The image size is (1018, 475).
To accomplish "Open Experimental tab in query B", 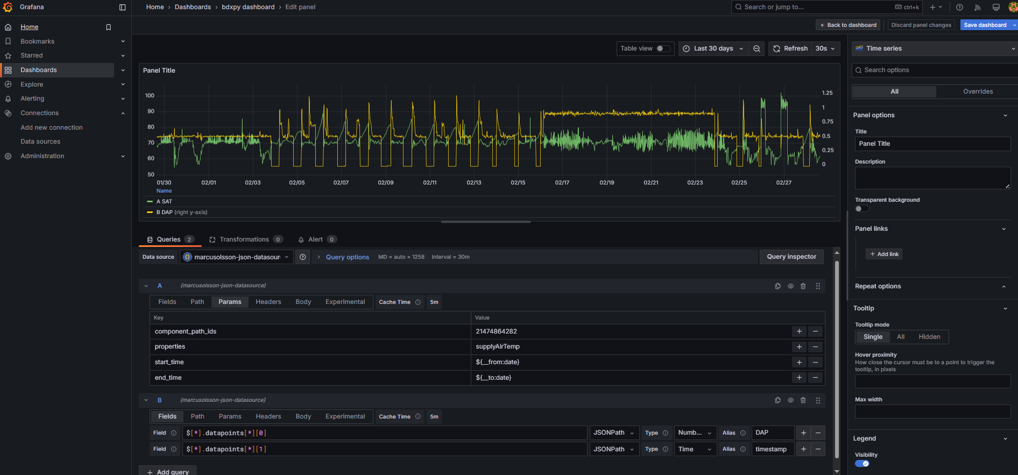I will 345,417.
